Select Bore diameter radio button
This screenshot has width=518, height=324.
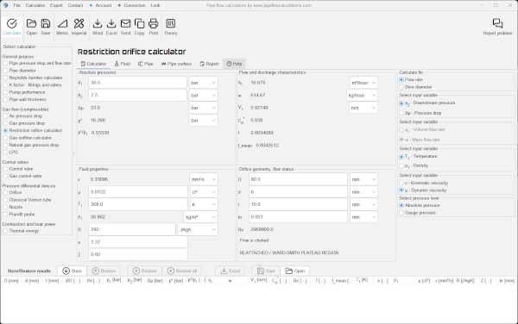[x=401, y=87]
